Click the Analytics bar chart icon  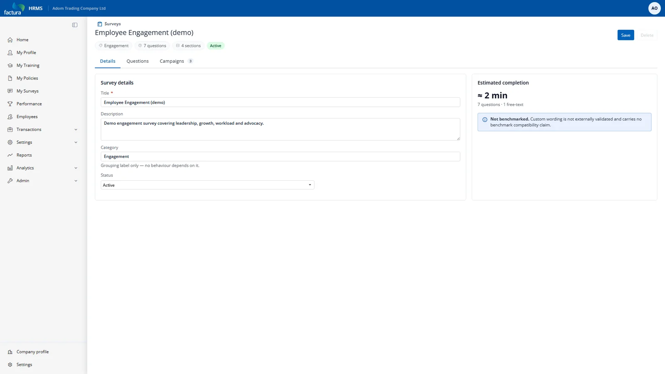(x=10, y=168)
